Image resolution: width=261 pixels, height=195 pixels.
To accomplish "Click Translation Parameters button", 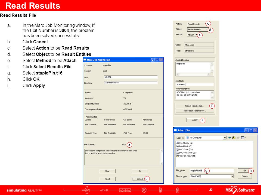I will pos(195,110).
